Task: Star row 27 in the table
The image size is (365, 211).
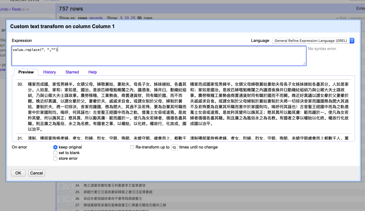Action: pyautogui.click(x=61, y=205)
